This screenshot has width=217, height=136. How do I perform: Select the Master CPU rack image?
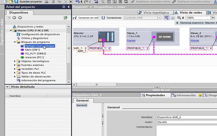coord(106,37)
